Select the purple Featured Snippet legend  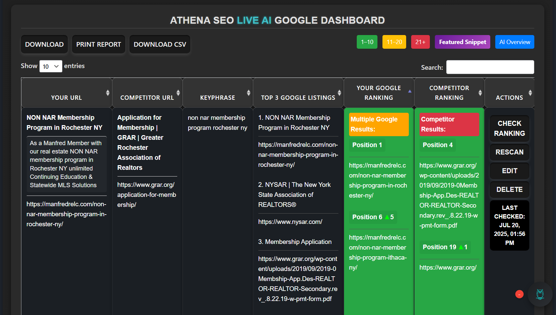point(463,42)
